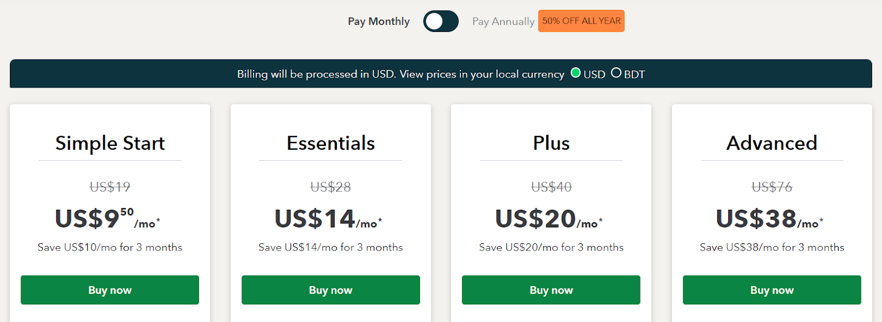The width and height of the screenshot is (882, 322).
Task: Click Buy now for Essentials plan
Action: pos(331,290)
